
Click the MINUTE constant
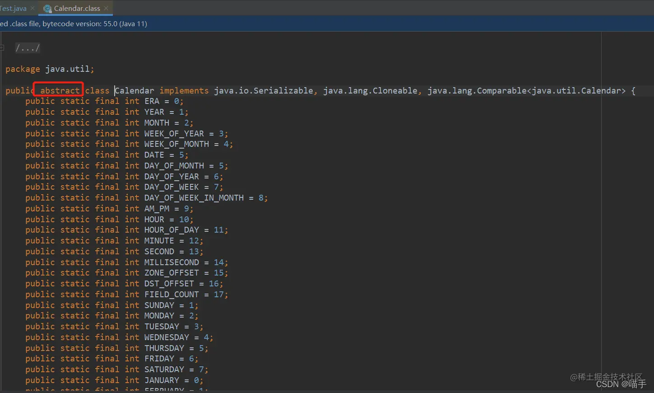point(159,241)
